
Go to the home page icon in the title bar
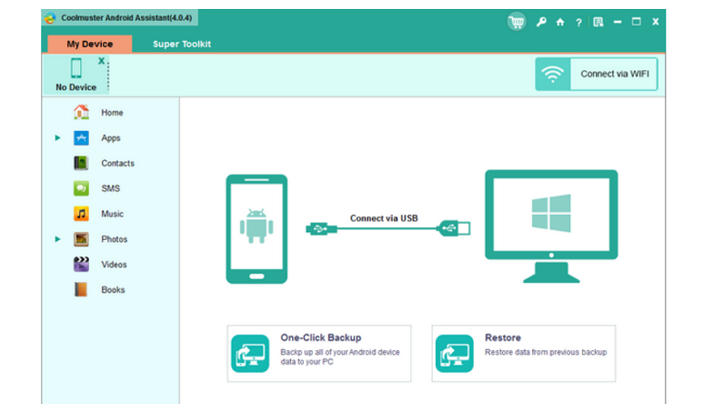click(560, 22)
